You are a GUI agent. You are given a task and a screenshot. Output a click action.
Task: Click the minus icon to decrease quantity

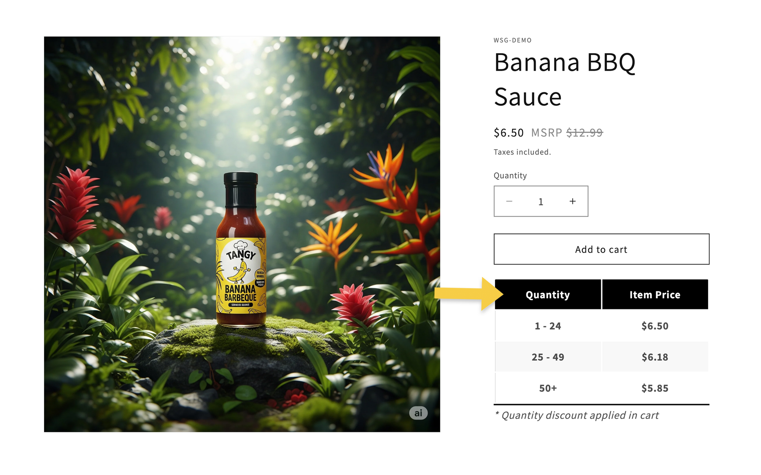point(509,201)
